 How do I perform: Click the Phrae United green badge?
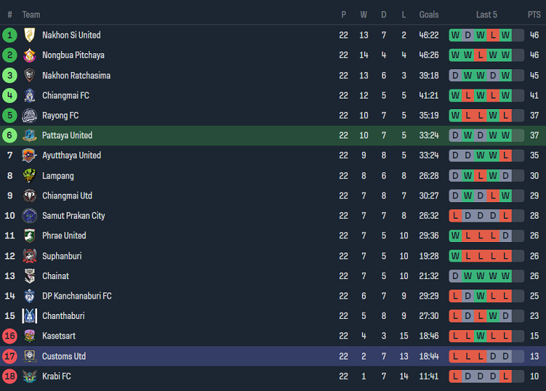(x=29, y=236)
